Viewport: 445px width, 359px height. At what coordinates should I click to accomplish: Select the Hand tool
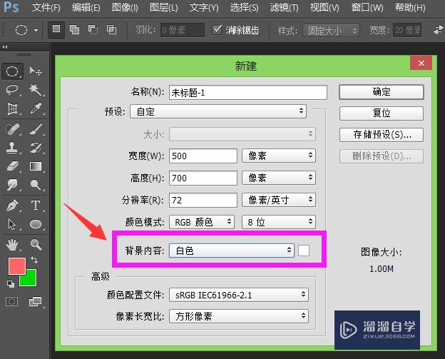[x=12, y=245]
